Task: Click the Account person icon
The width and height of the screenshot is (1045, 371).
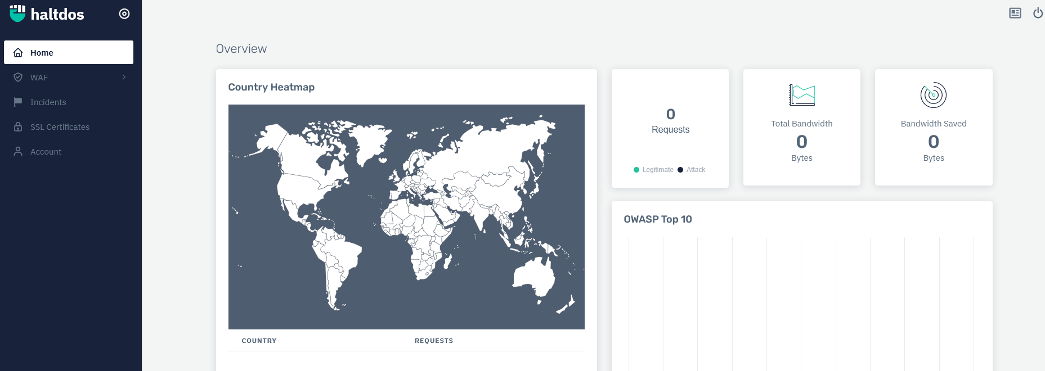Action: [18, 152]
